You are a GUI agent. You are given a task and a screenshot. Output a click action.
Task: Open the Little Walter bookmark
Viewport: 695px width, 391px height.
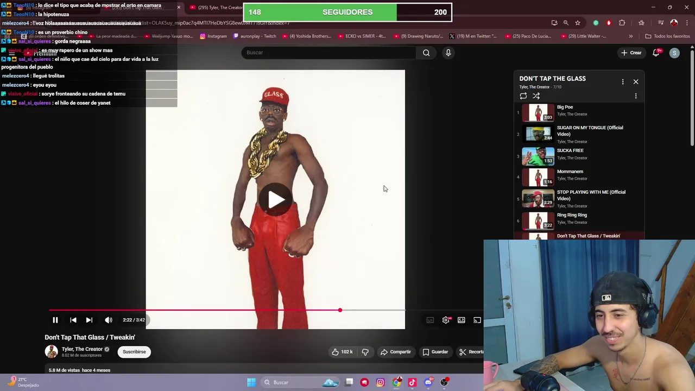(x=583, y=36)
